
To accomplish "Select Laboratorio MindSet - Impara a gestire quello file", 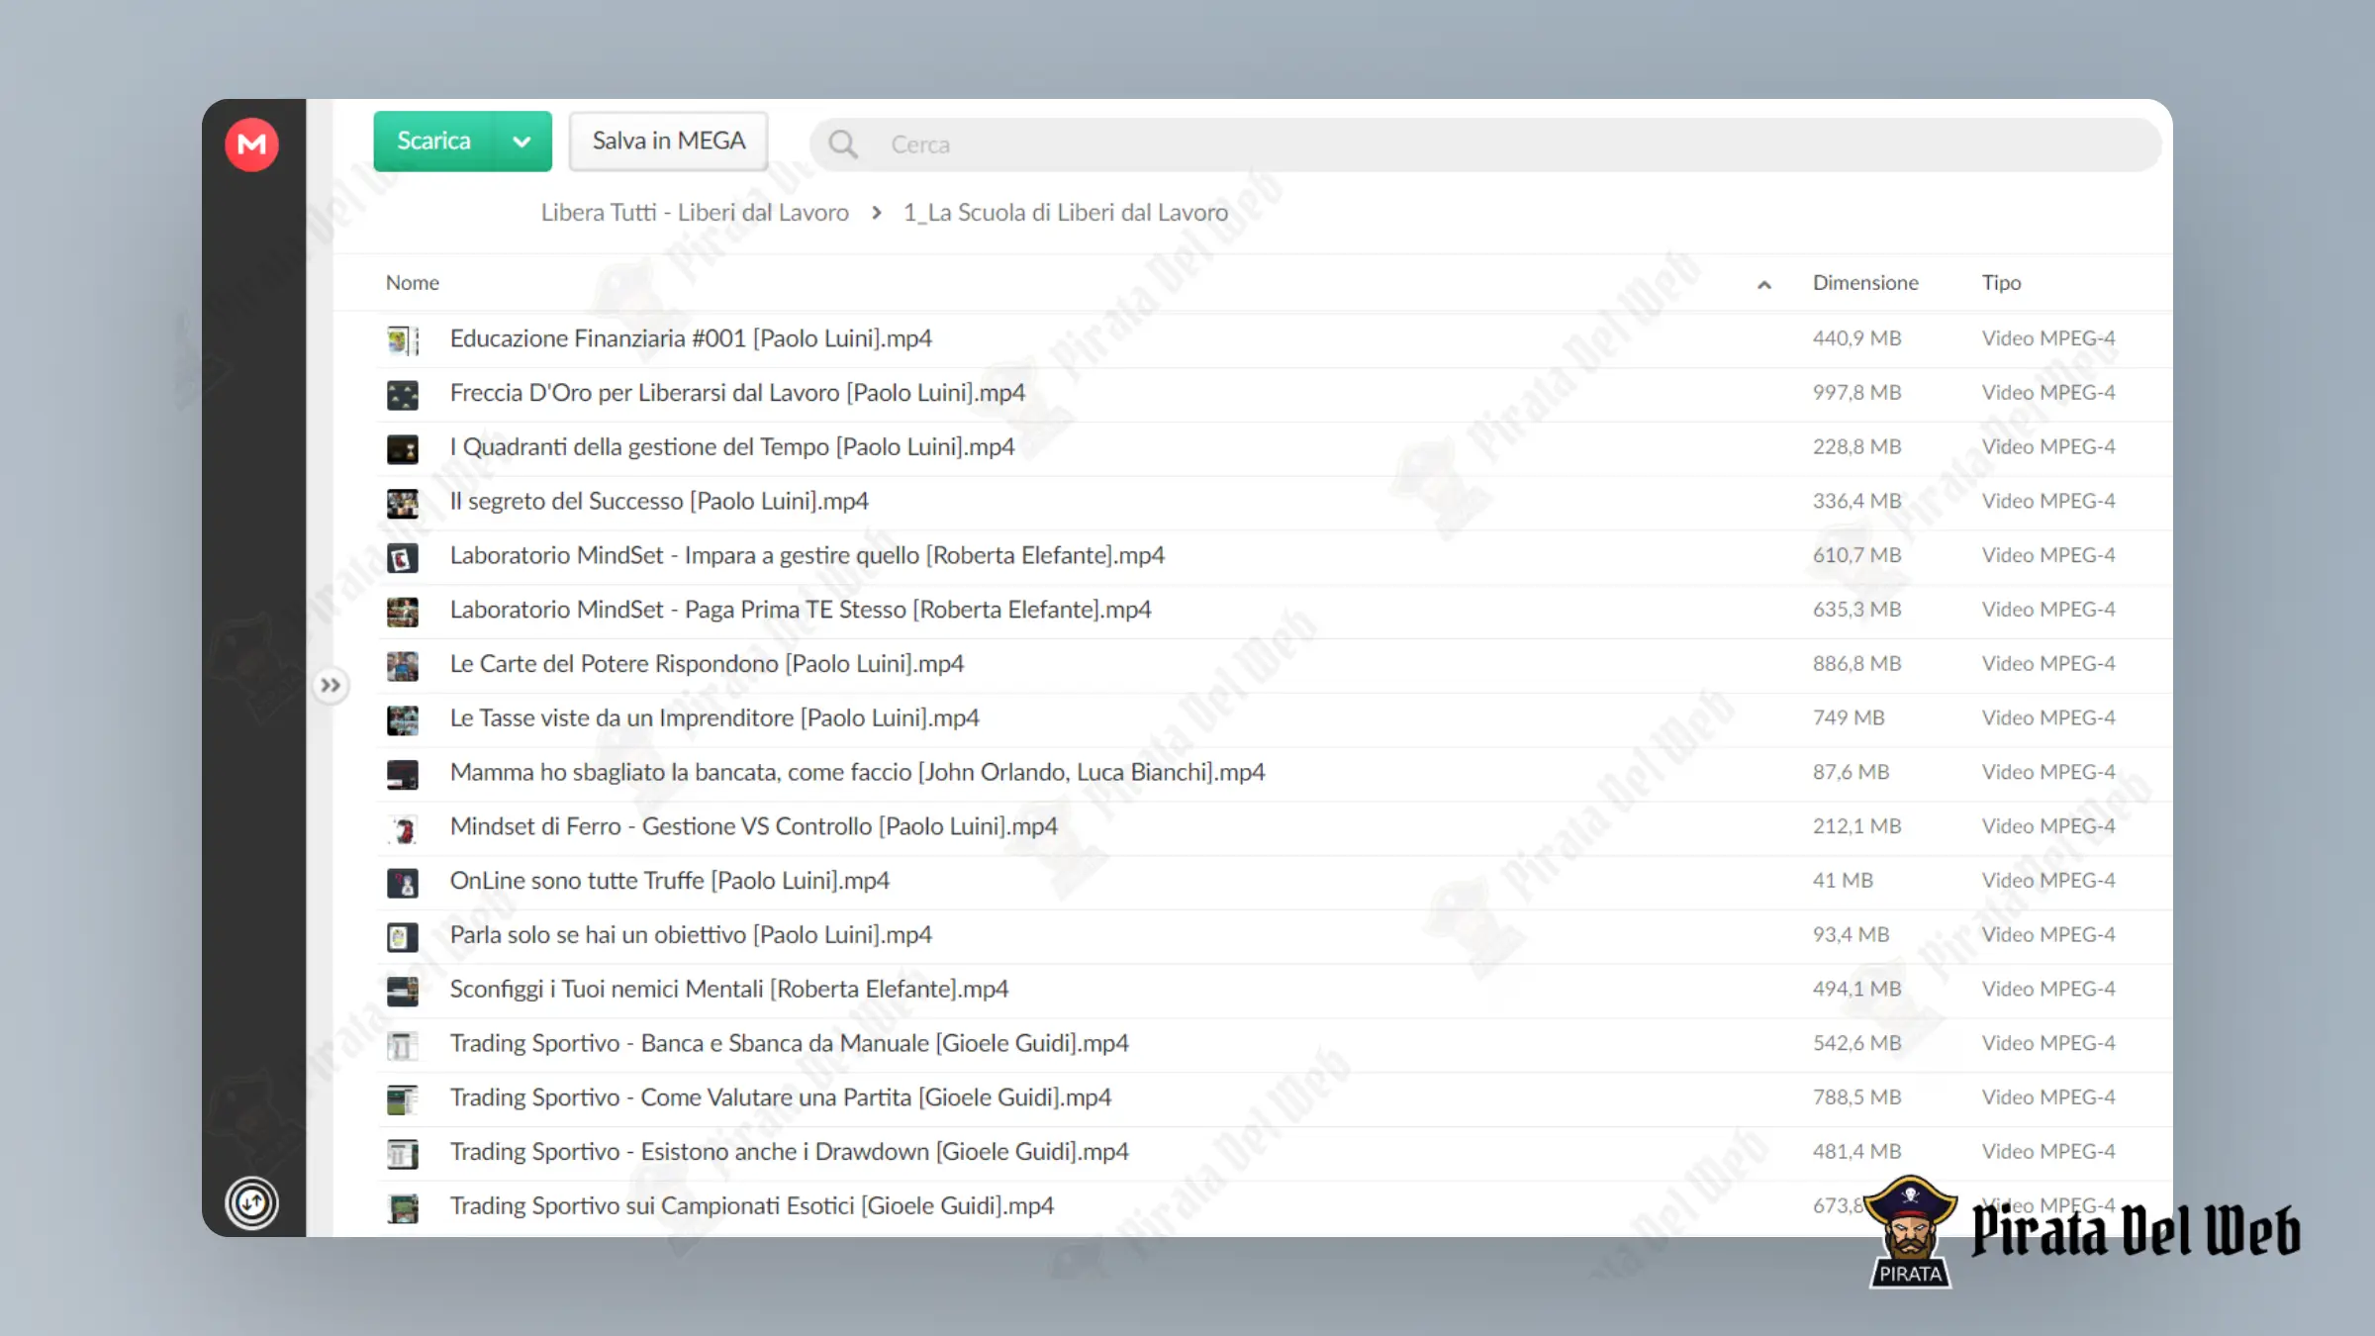I will click(x=807, y=555).
